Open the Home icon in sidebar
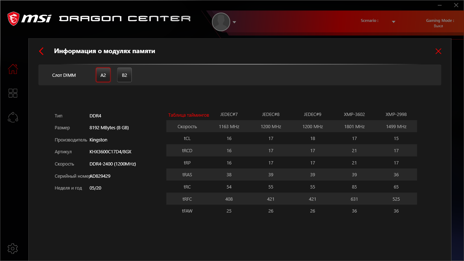Screen dimensions: 464x261 (x=13, y=69)
